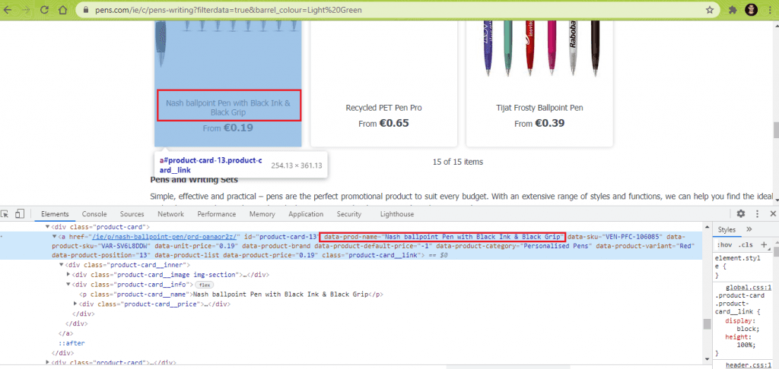Select the p class="product-card__name" line
The width and height of the screenshot is (779, 369).
(231, 294)
